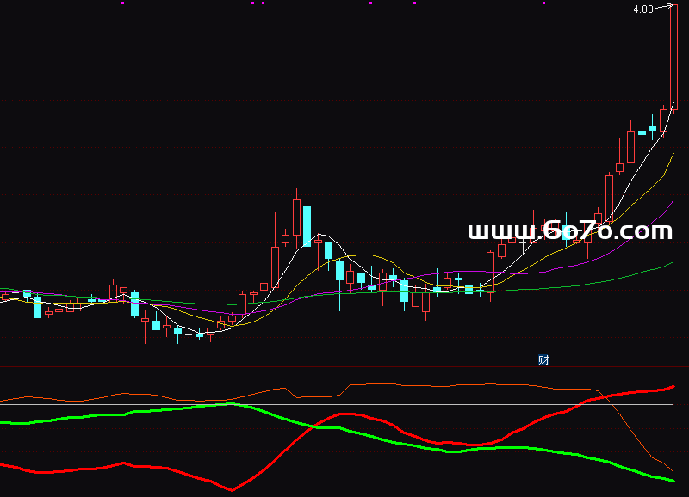Open the www.6o7o.com watermark link
689x497 pixels.
pyautogui.click(x=569, y=230)
